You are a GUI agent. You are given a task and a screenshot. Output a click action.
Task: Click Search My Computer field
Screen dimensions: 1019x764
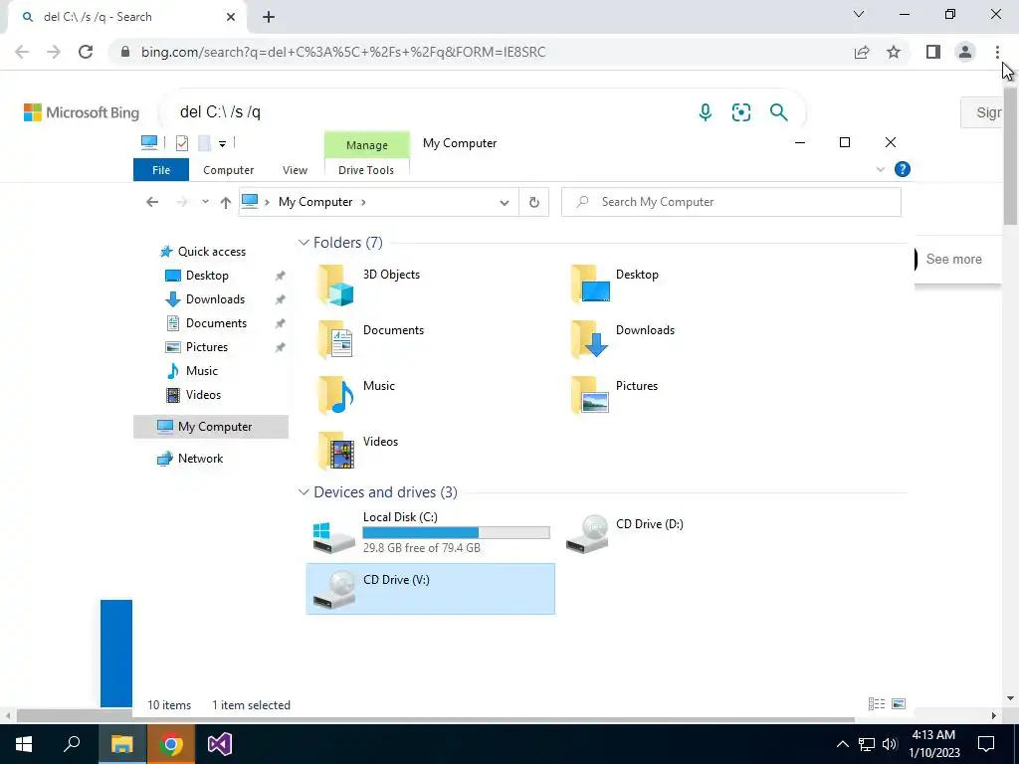coord(731,202)
